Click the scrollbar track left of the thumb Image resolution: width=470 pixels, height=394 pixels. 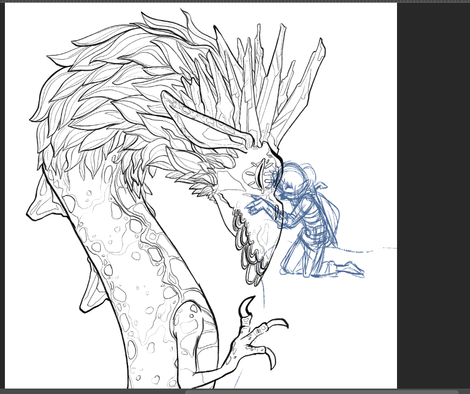[x=93, y=392]
